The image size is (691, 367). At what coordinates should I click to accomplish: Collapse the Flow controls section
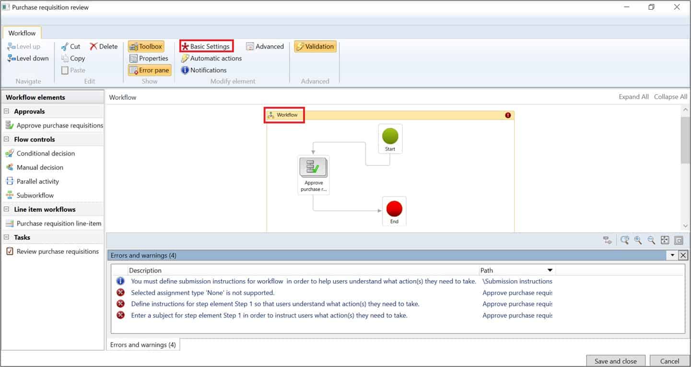6,139
